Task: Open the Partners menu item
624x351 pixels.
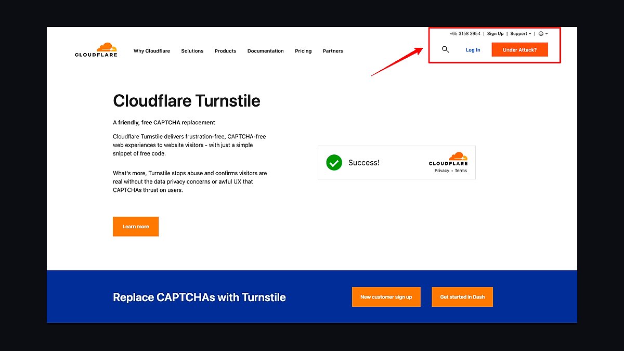Action: [x=333, y=51]
